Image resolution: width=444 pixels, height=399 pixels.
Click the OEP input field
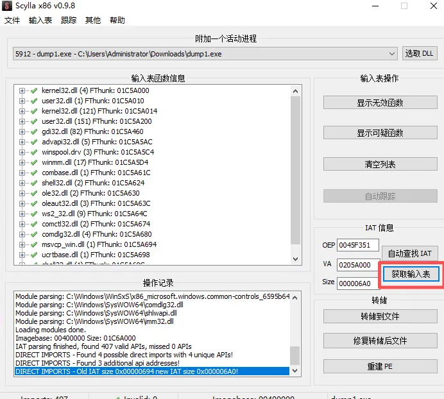[357, 245]
